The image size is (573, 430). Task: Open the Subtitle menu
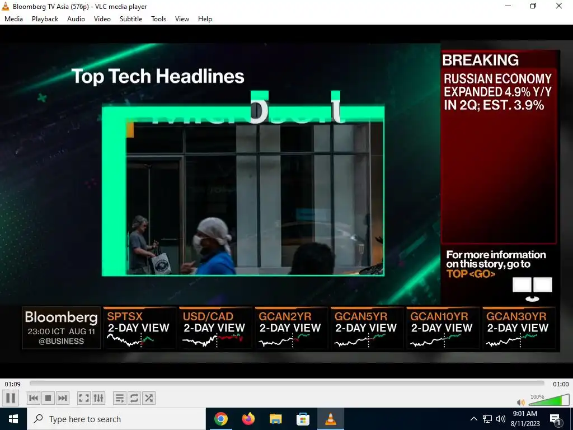131,19
